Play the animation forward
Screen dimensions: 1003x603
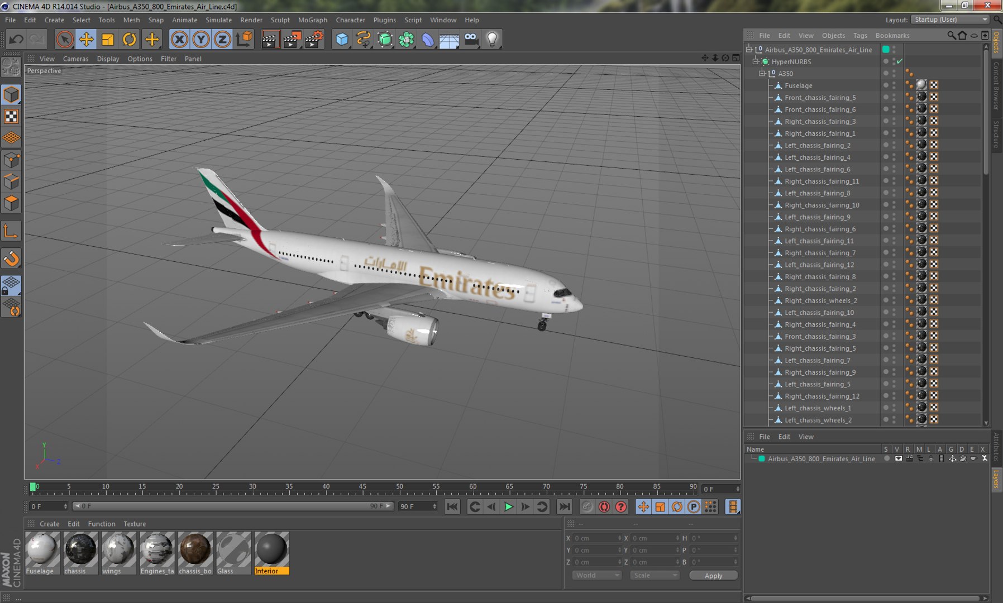(508, 506)
